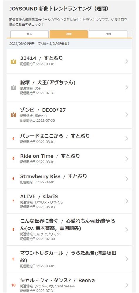Click the gold crown rank 1 icon

click(x=13, y=61)
